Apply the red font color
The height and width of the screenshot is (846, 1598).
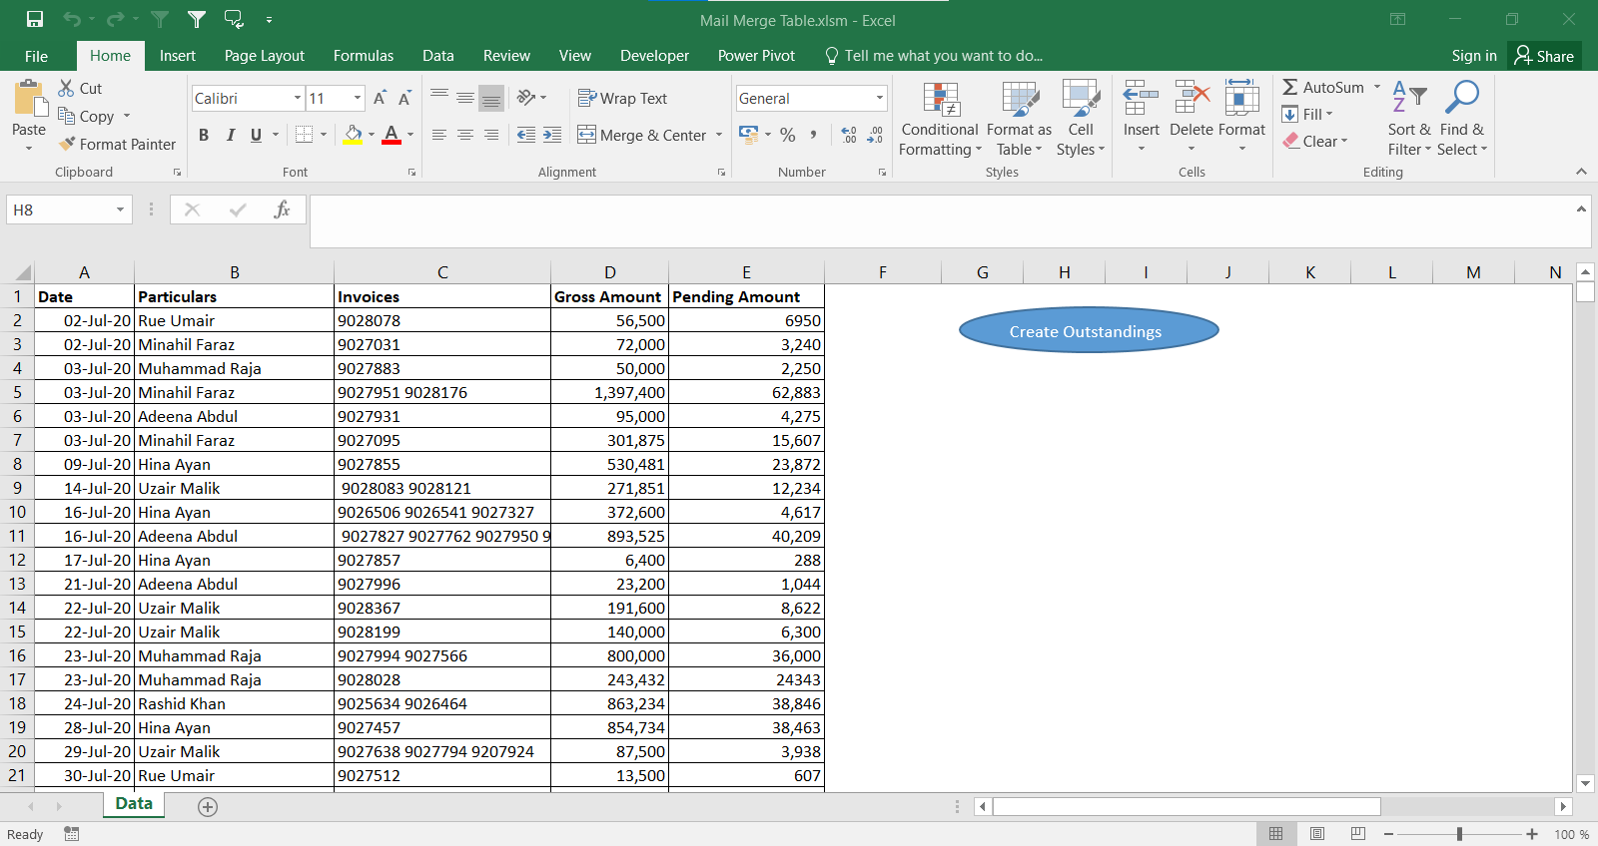392,135
